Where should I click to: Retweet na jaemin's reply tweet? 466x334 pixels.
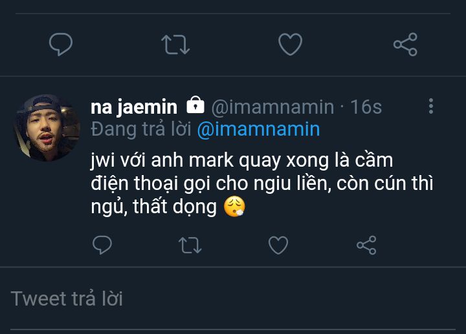pyautogui.click(x=190, y=245)
